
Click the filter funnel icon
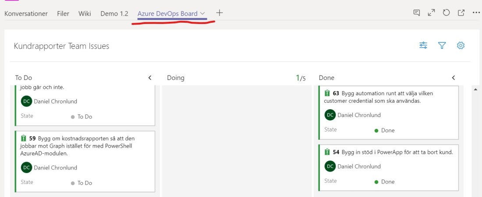442,45
